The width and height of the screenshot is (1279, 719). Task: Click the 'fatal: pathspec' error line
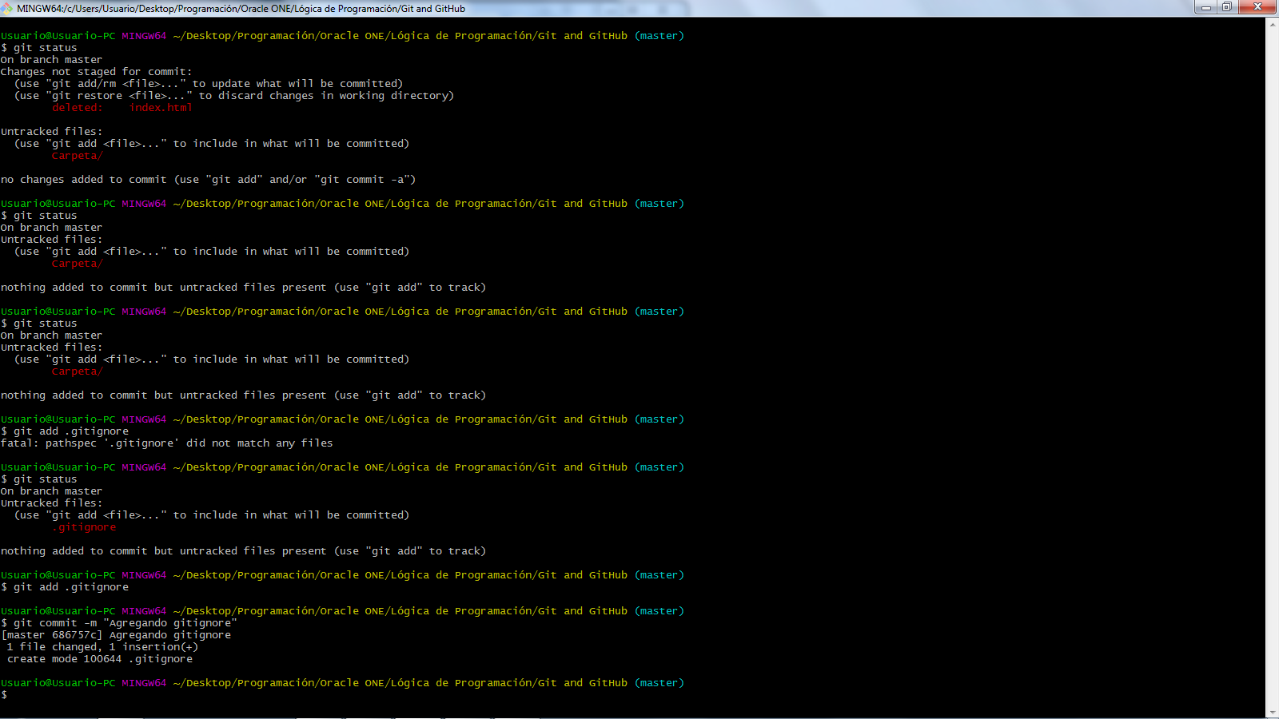[x=167, y=443]
